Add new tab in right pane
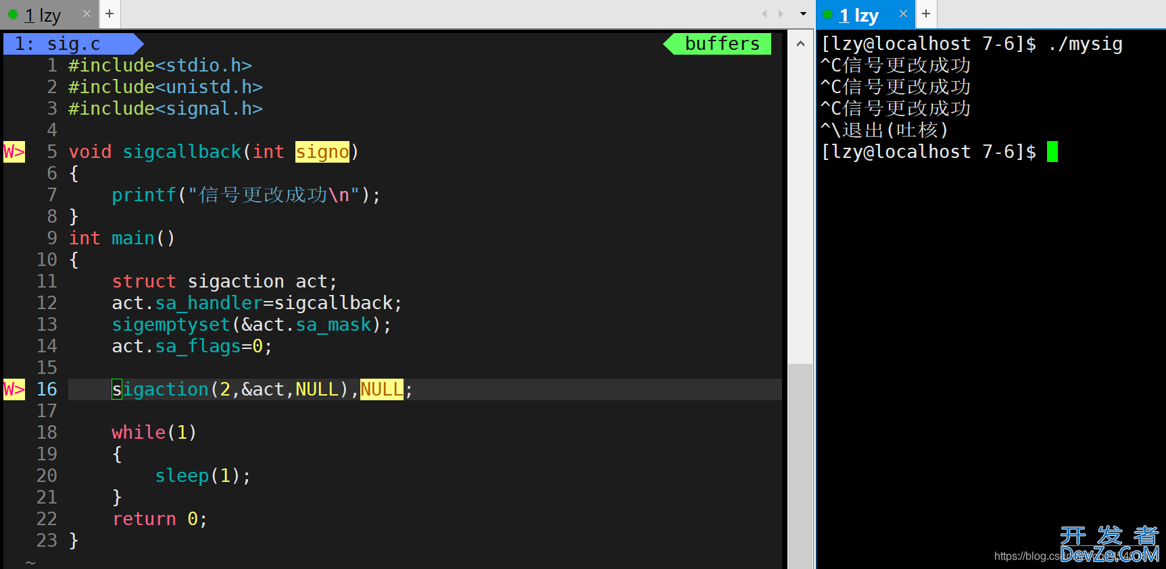Image resolution: width=1166 pixels, height=569 pixels. coord(926,13)
